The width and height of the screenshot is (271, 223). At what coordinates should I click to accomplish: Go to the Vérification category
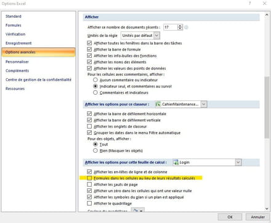(15, 34)
